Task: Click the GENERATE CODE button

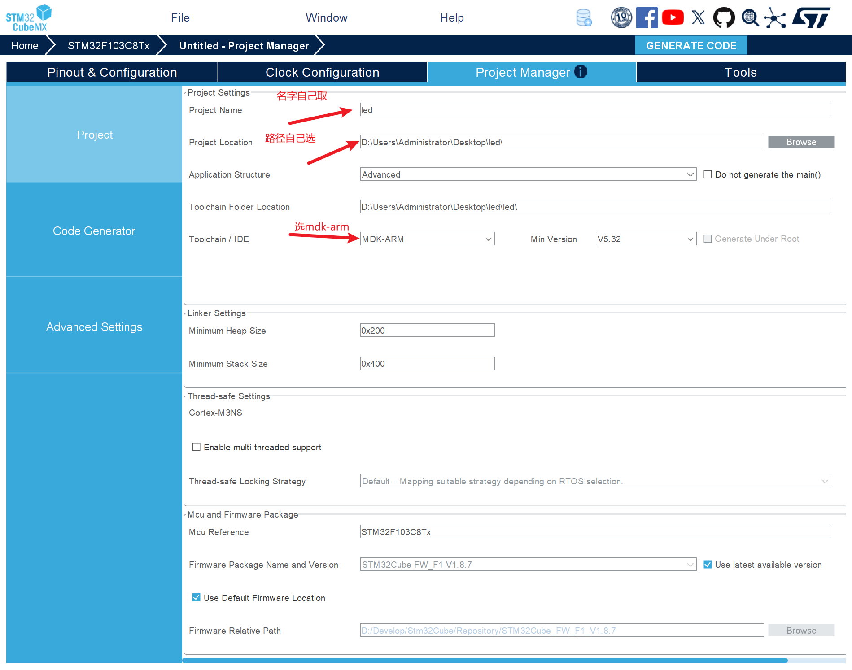Action: [691, 46]
